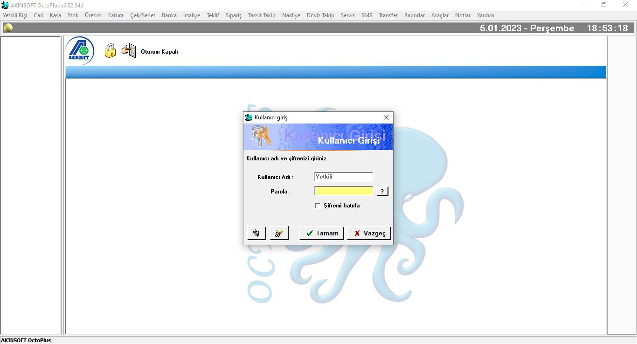
Task: Open the Yetkili Kişi menu
Action: point(15,15)
